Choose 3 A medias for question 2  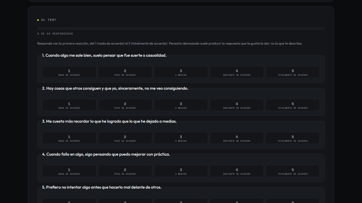[x=181, y=105]
